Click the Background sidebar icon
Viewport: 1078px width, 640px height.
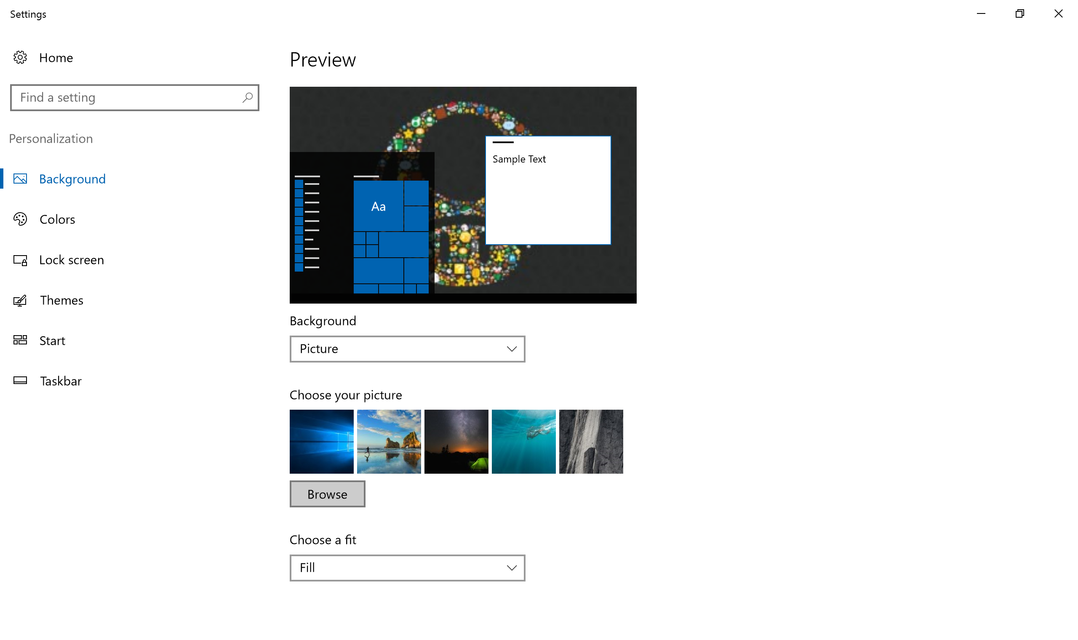pos(21,178)
